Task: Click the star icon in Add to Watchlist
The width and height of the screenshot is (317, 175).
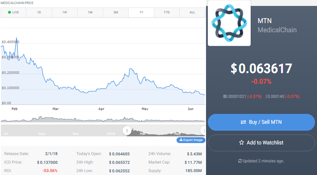Action: tap(241, 142)
